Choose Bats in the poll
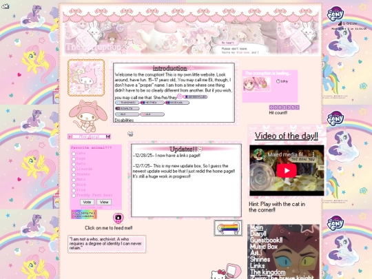Viewport: 372px width, 279px height. 74,180
